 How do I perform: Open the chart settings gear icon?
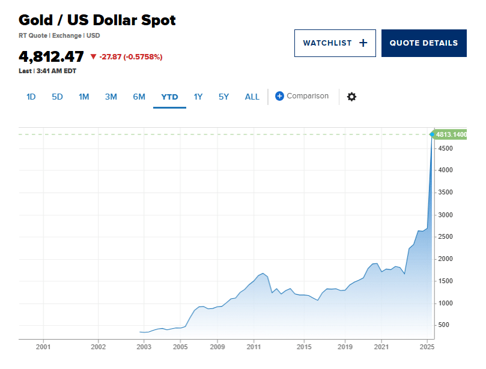(x=351, y=97)
